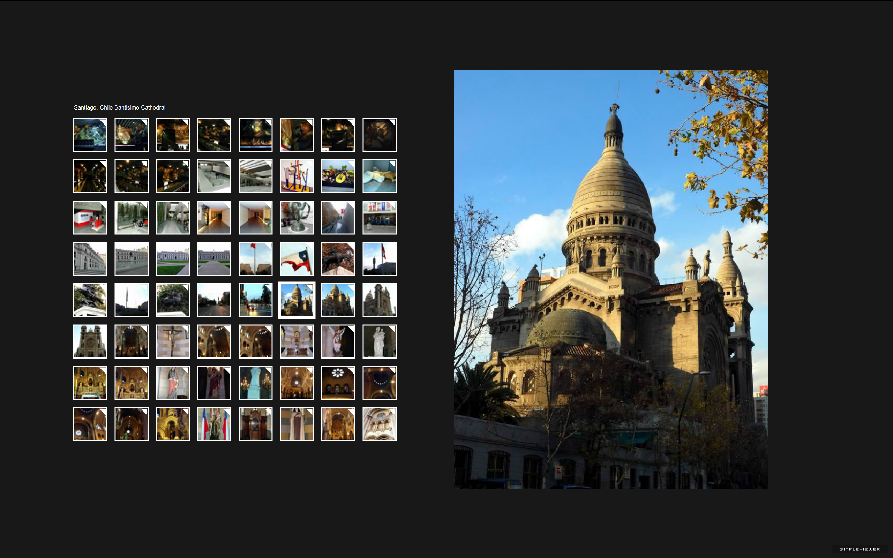Viewport: 893px width, 558px height.
Task: Open the exterior stone arches with rose window thumbnail
Action: pyautogui.click(x=379, y=424)
